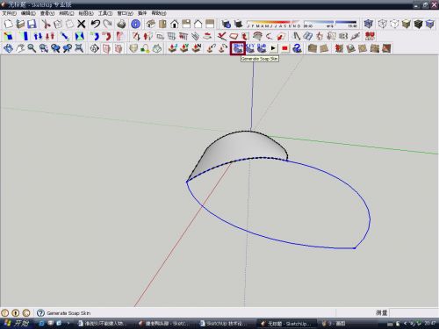Screen dimensions: 439x329
Task: Select the Wireframe style cube
Action: pyautogui.click(x=383, y=24)
